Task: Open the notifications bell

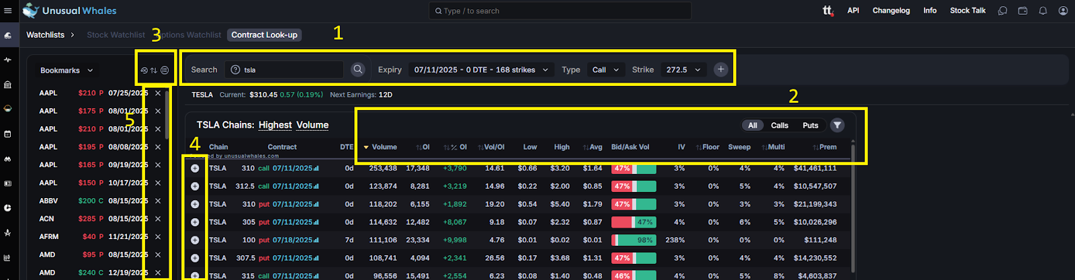Action: coord(1043,11)
